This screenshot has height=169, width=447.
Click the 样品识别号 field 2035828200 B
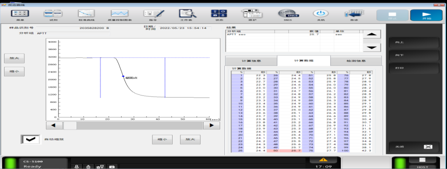pos(73,28)
